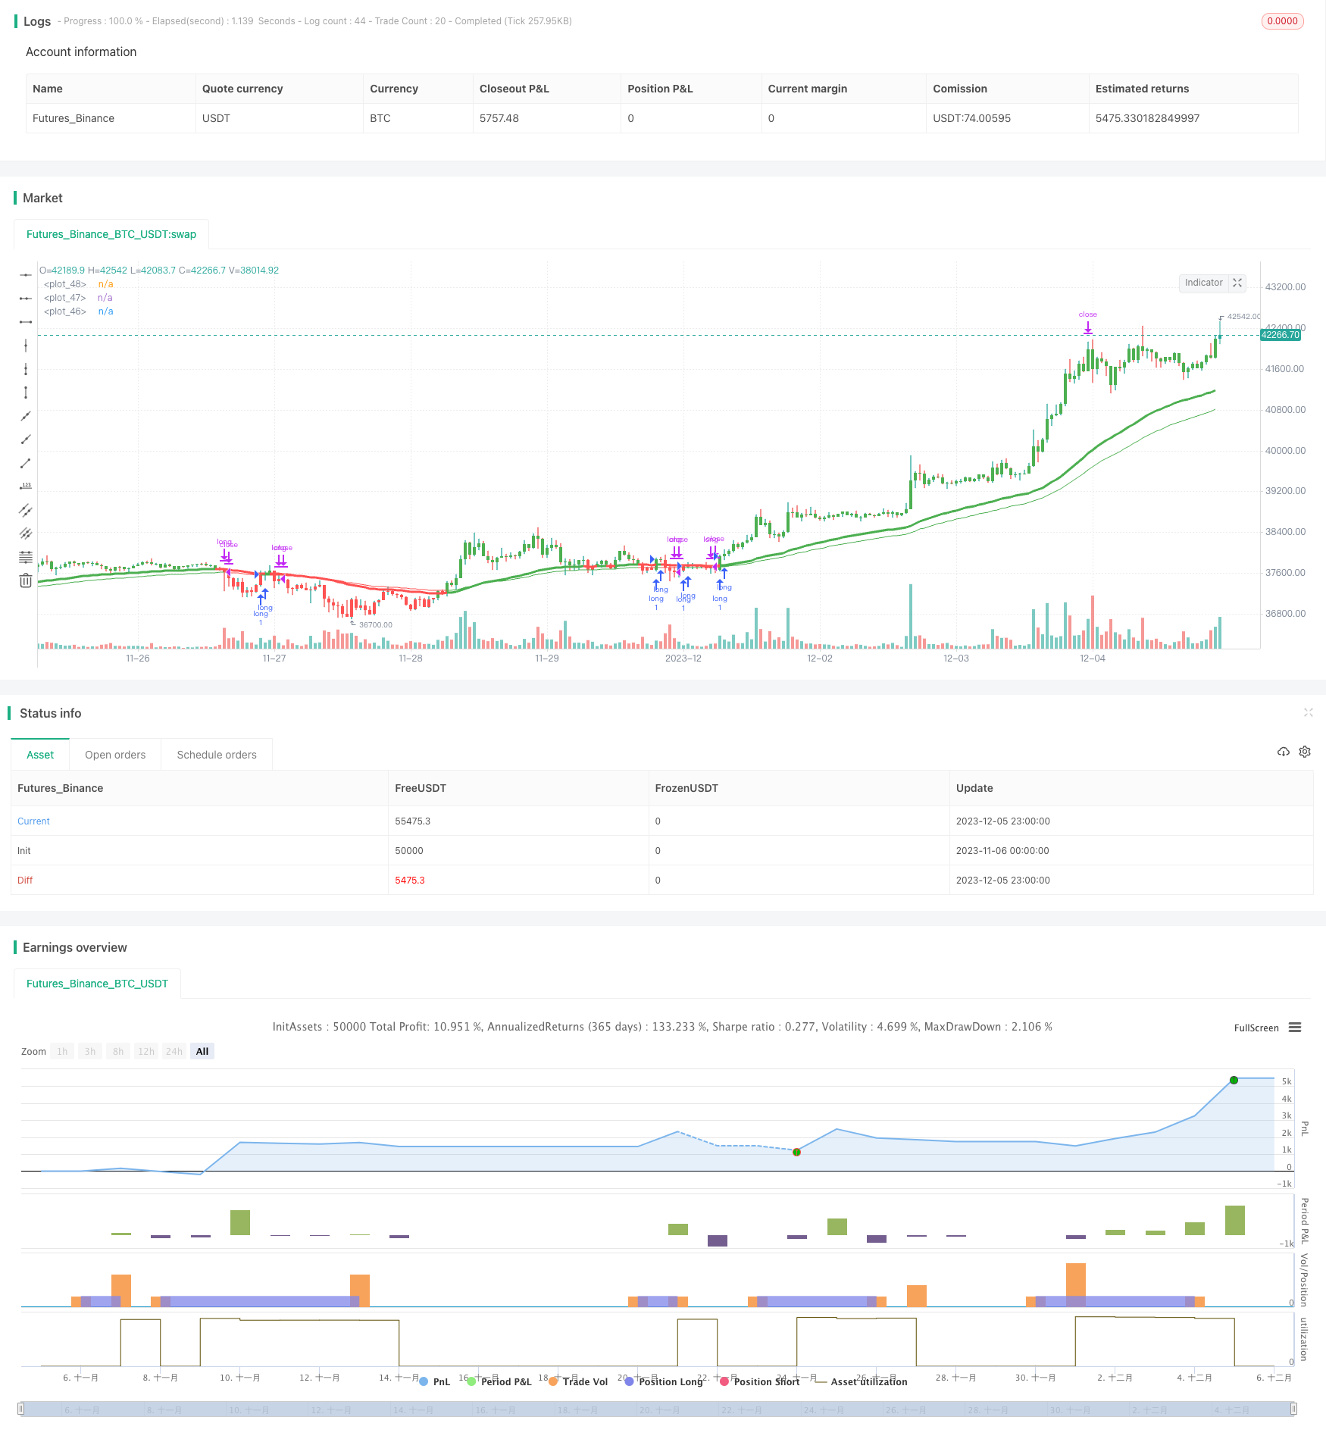Open the earnings chart hamburger menu

click(1295, 1028)
